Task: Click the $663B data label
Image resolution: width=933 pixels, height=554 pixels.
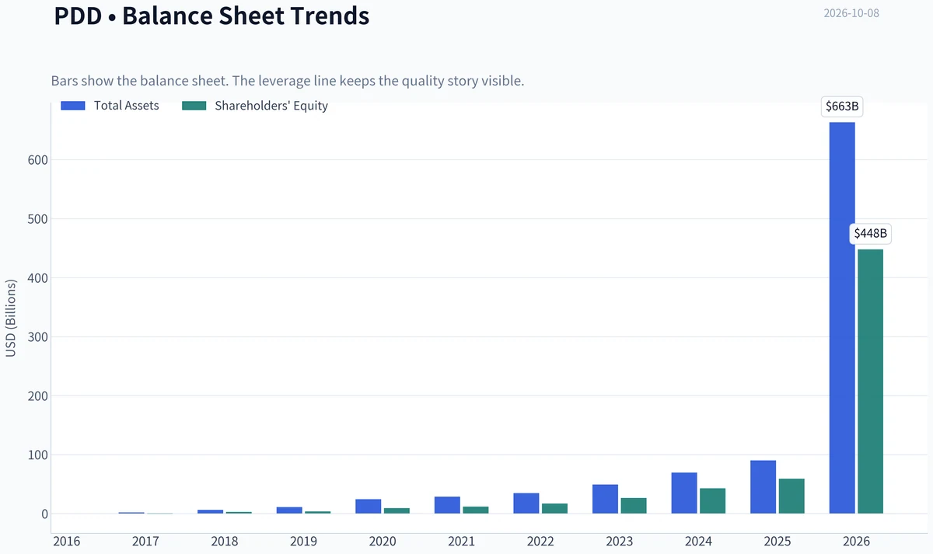Action: (842, 106)
